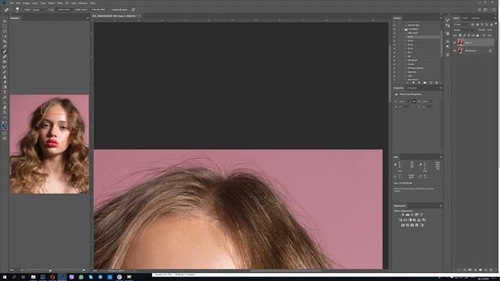500x281 pixels.
Task: Open the Navigator panel flyout menu
Action: point(87,18)
